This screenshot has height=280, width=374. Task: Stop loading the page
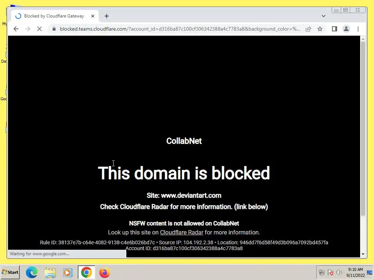click(x=39, y=29)
